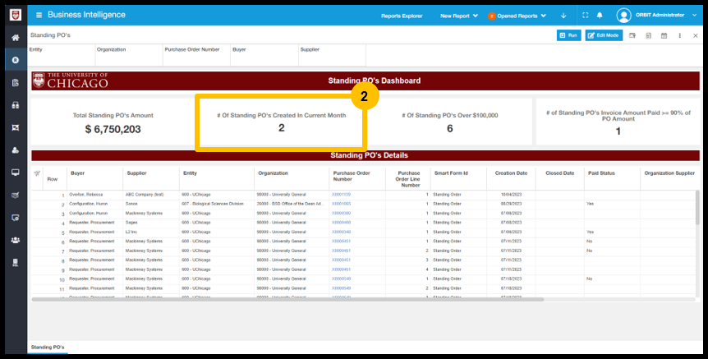The image size is (708, 359).
Task: Select entity cell 607 - Biological Sciences Division
Action: [x=213, y=204]
